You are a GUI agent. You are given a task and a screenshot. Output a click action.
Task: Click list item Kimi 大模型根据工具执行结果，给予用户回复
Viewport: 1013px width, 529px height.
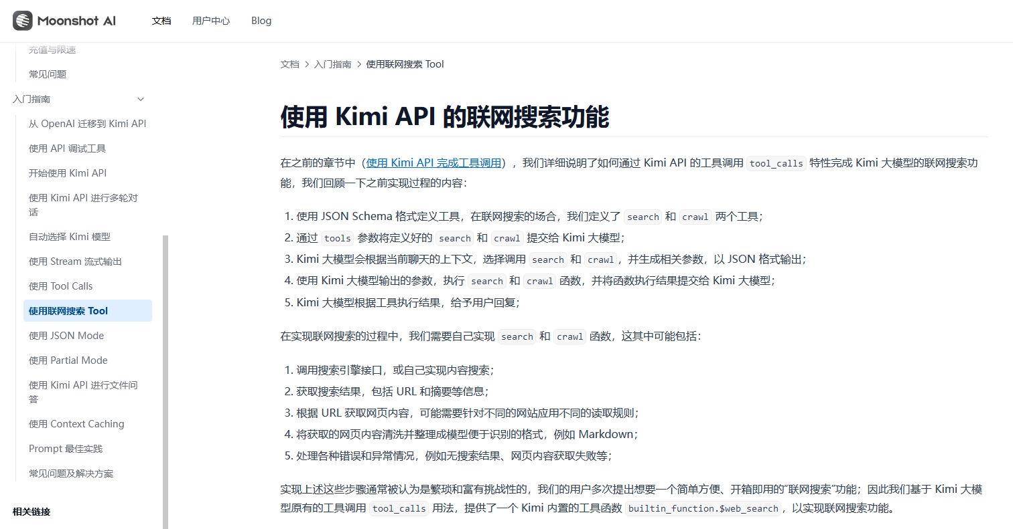click(x=408, y=302)
